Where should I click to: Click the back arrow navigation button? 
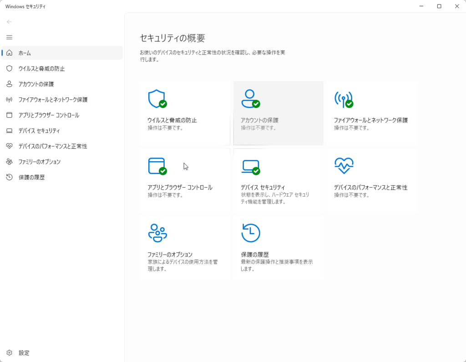[x=9, y=21]
